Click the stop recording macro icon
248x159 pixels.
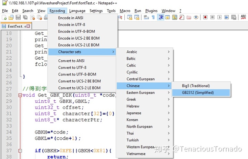tap(213, 17)
